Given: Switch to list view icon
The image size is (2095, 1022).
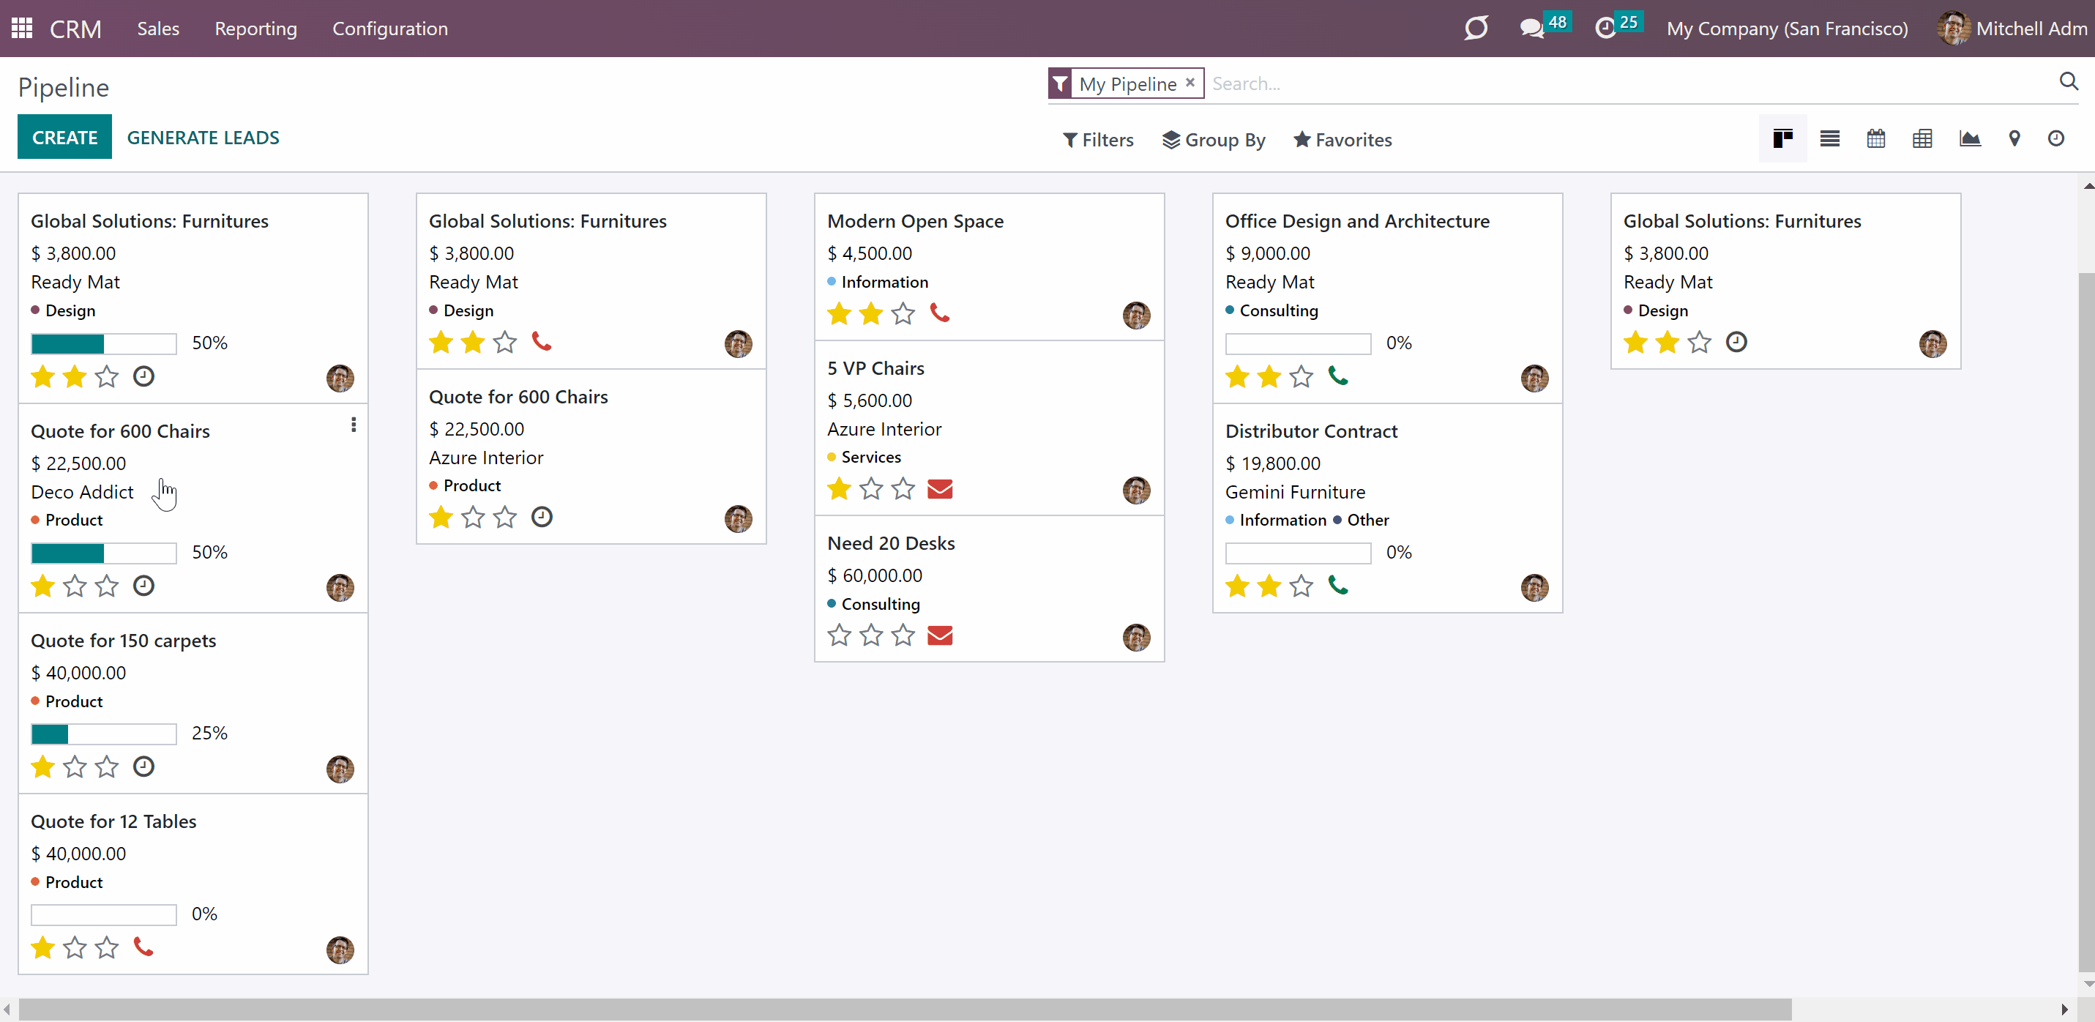Looking at the screenshot, I should [1829, 139].
